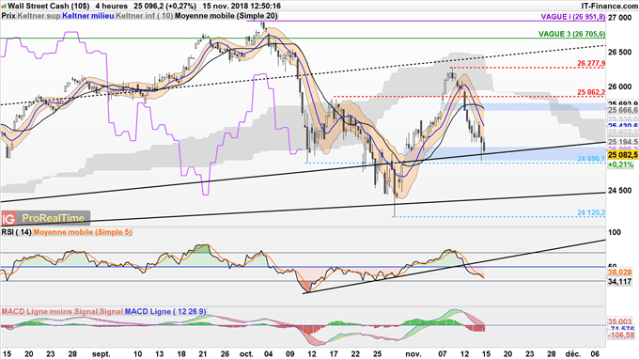The height and width of the screenshot is (359, 639).
Task: Select the 'Keltner sup' indicator label
Action: (x=39, y=15)
